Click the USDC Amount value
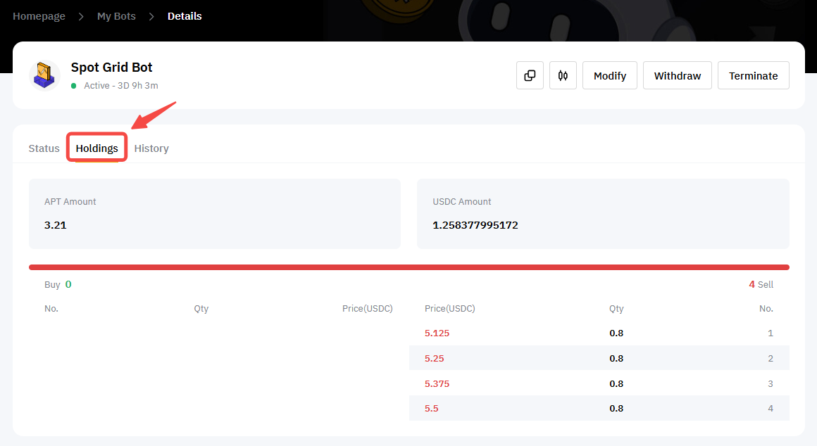The height and width of the screenshot is (446, 817). 475,226
